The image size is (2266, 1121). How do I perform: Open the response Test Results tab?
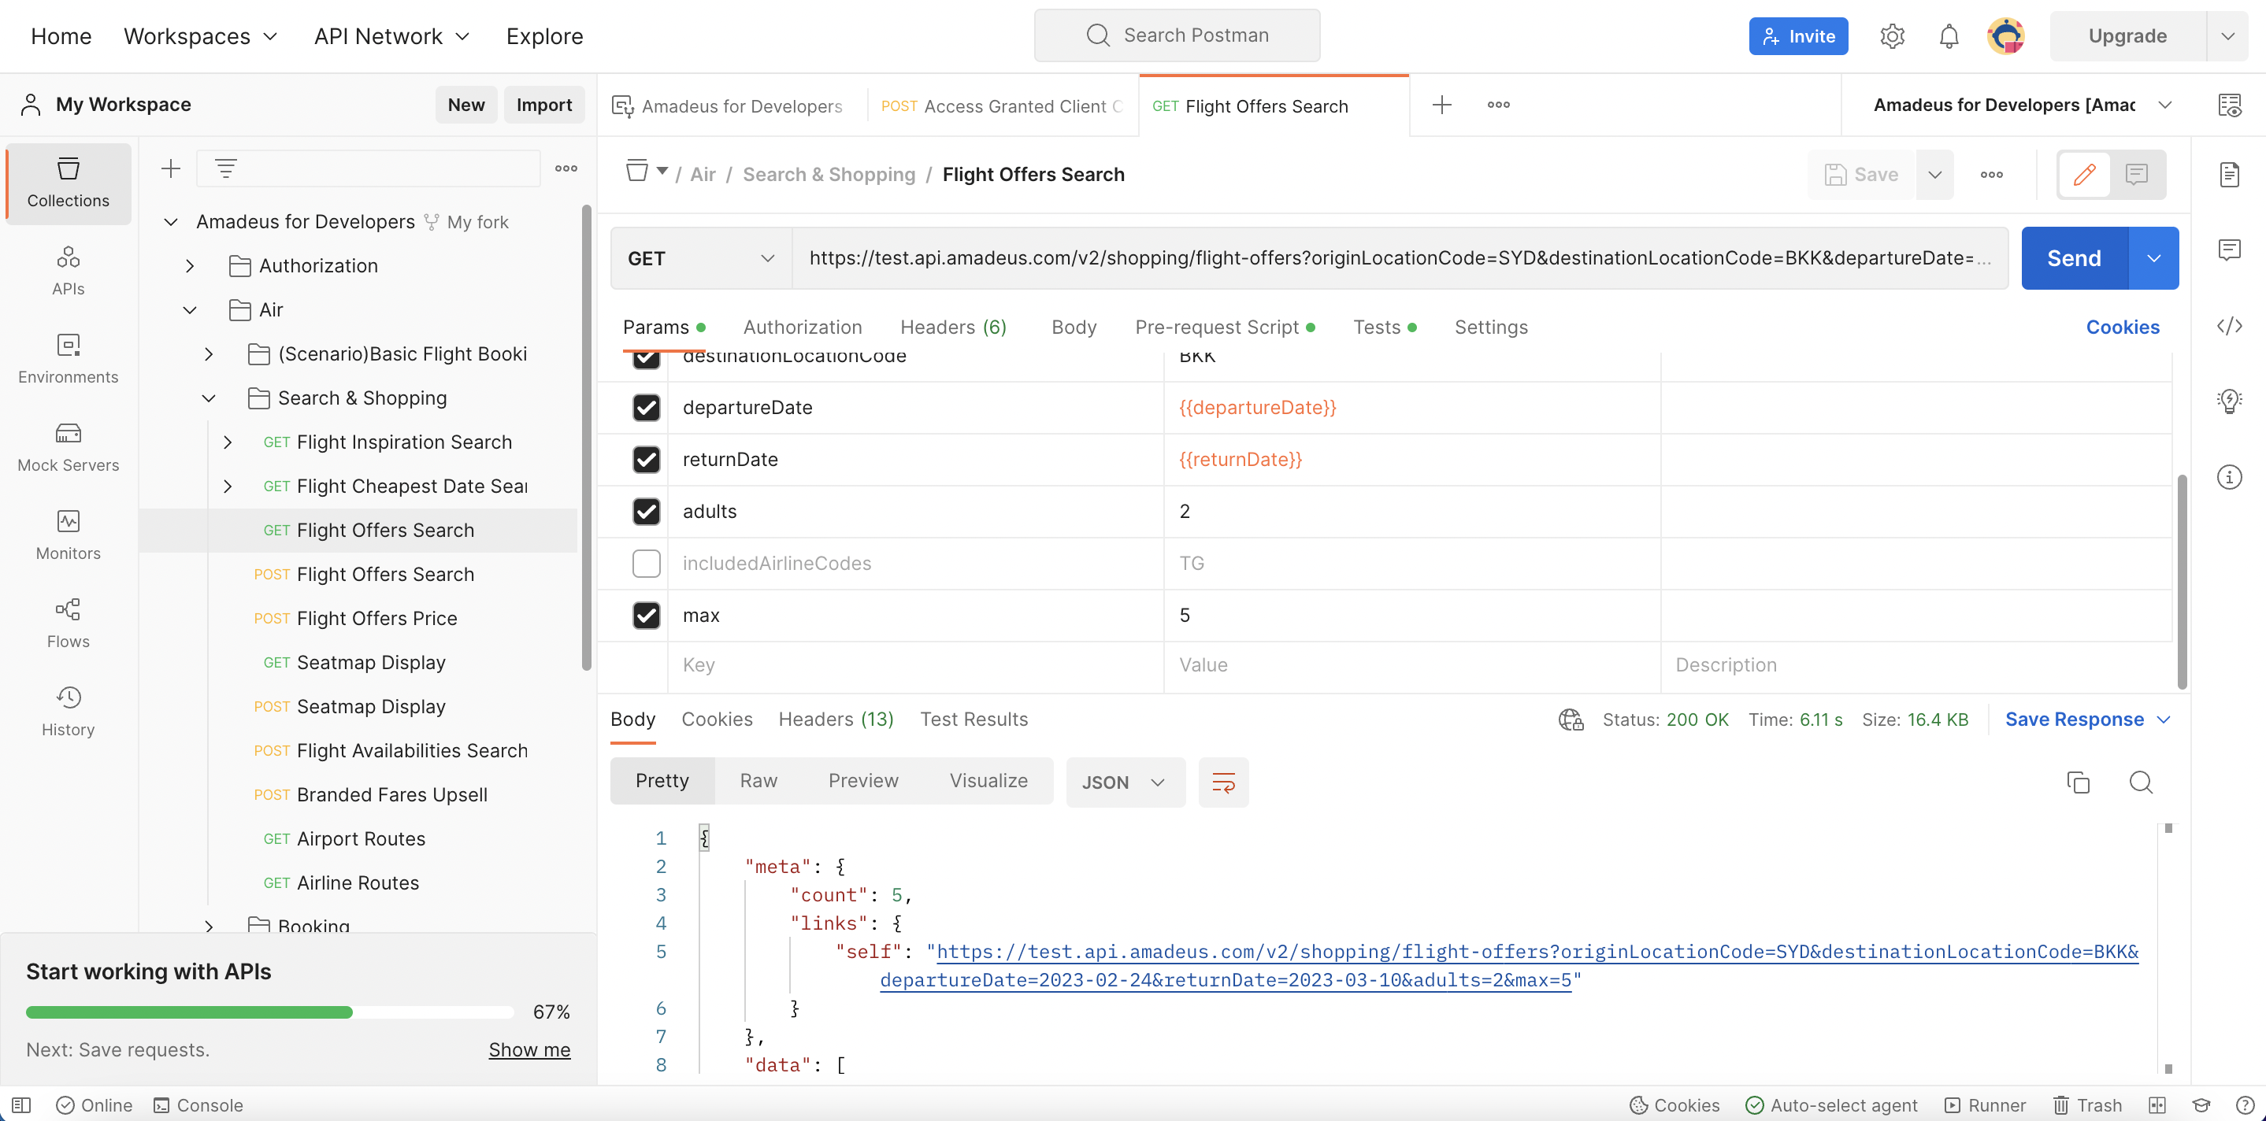[974, 720]
